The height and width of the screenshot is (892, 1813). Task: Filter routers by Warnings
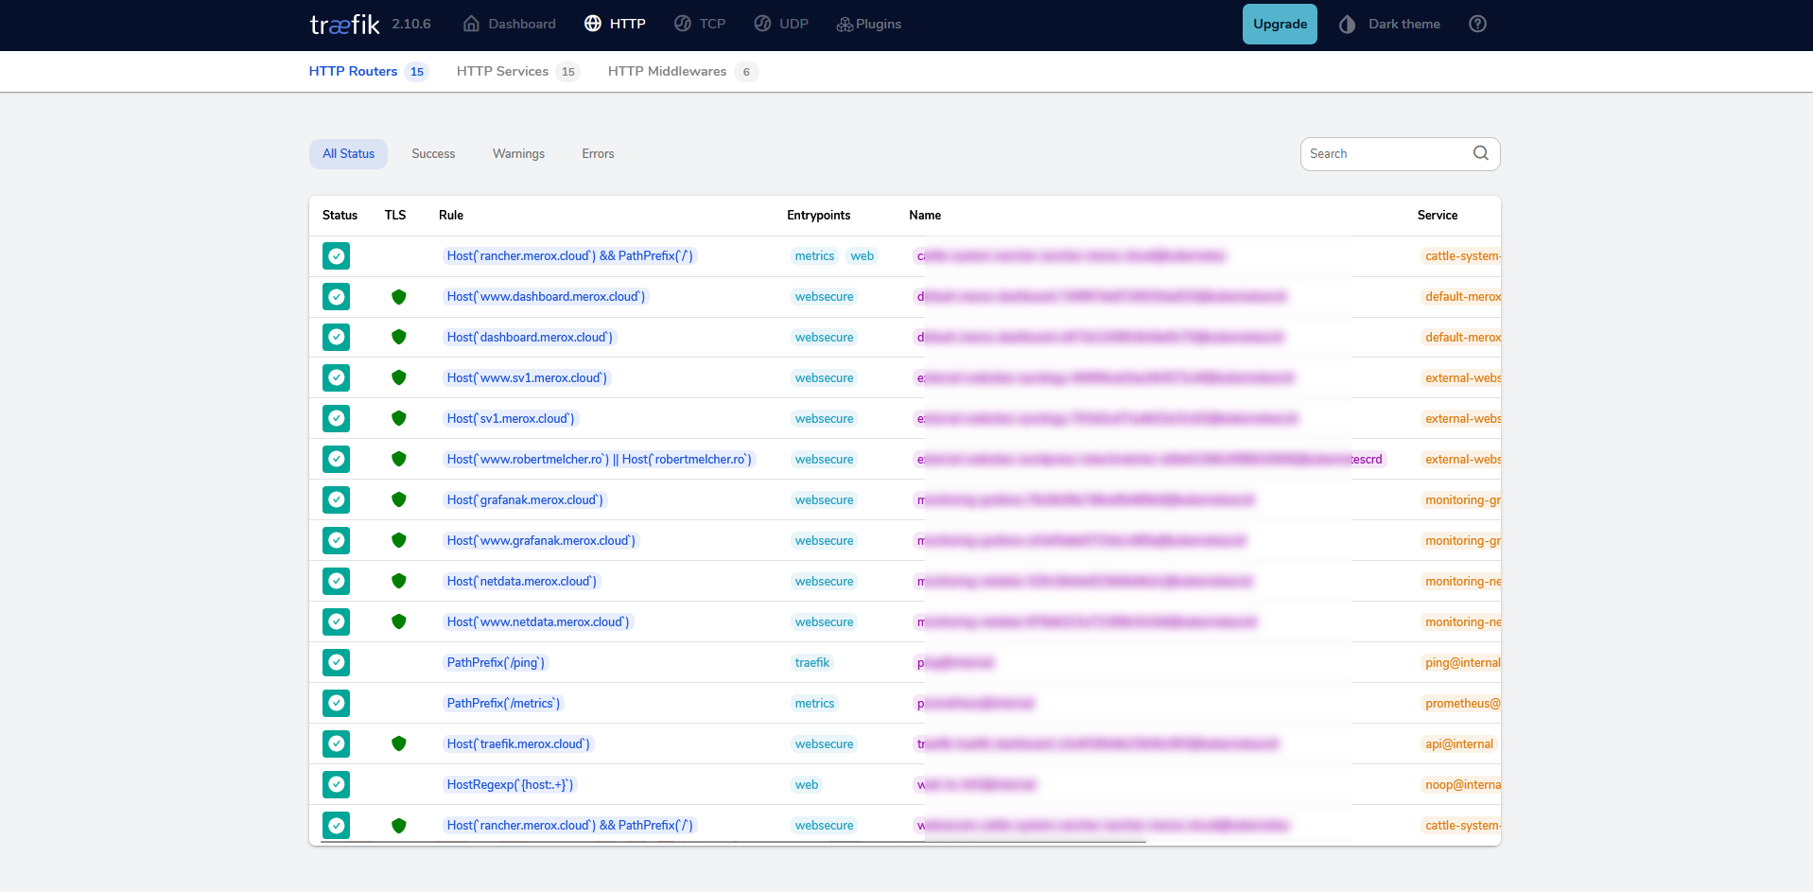[518, 153]
